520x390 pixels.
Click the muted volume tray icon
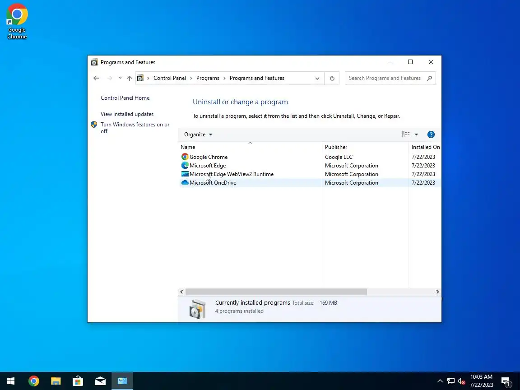coord(461,381)
